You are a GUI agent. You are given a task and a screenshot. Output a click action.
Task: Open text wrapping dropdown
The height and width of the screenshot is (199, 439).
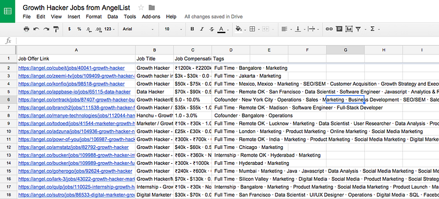[x=313, y=29]
